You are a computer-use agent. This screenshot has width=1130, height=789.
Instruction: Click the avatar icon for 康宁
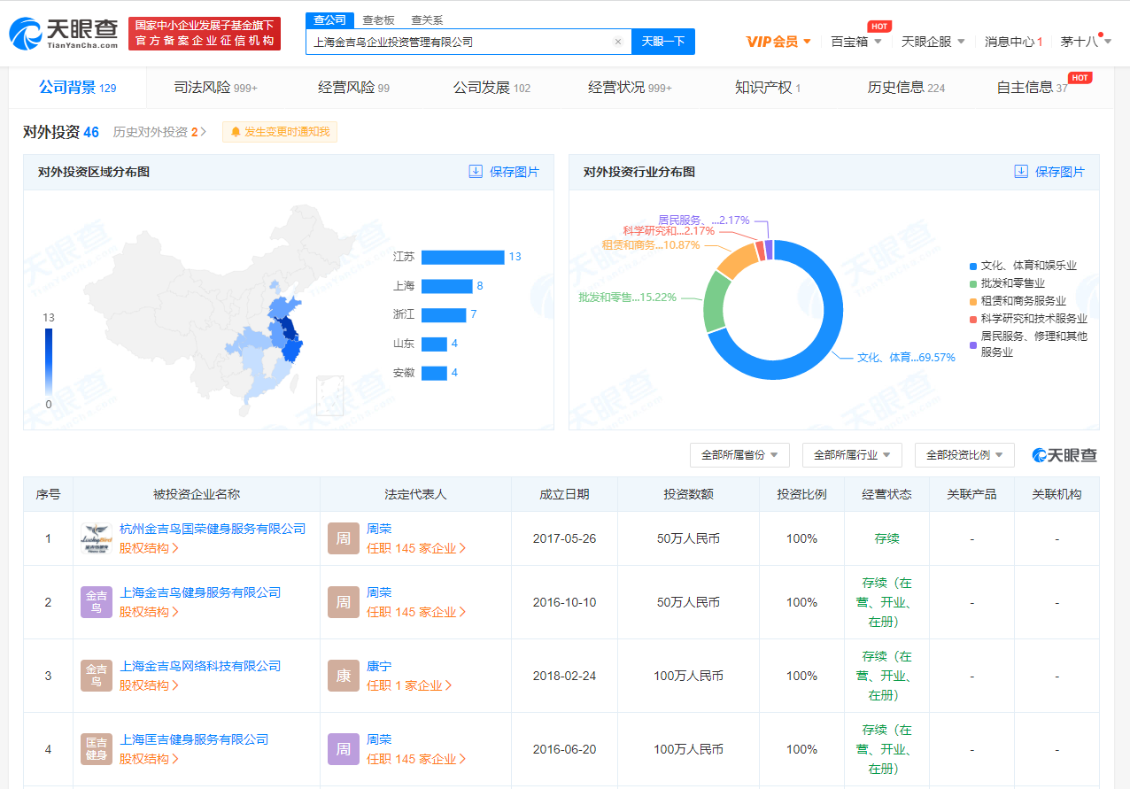344,676
